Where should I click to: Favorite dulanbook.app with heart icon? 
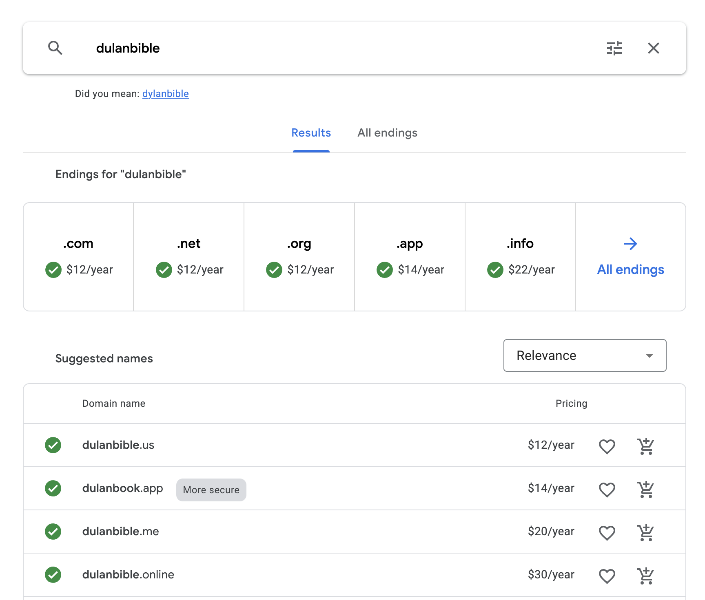coord(607,489)
